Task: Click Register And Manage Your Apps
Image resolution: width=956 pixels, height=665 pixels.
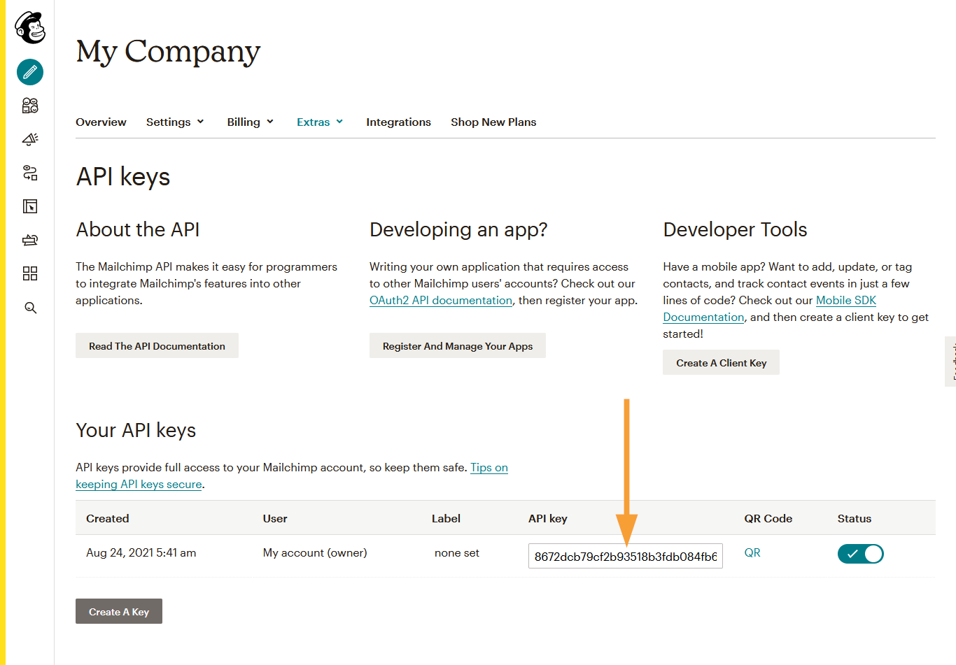Action: click(458, 345)
